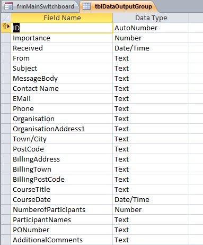Click the table icon on tblDataOutputGroup tab
Viewport: 203px width, 245px height.
(86, 6)
